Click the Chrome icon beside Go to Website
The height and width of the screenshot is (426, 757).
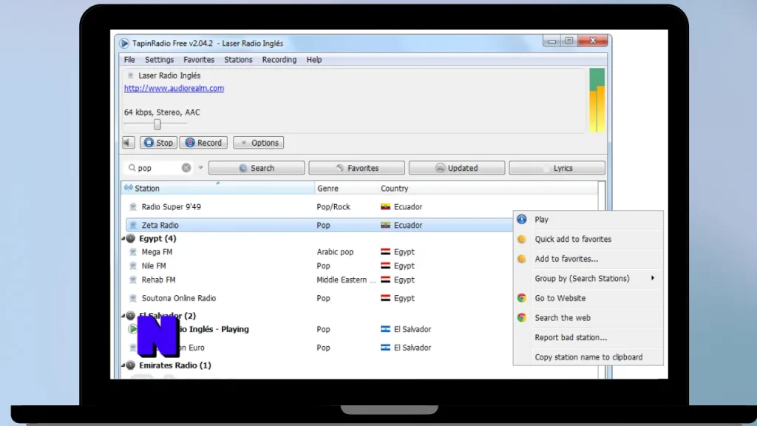[522, 298]
